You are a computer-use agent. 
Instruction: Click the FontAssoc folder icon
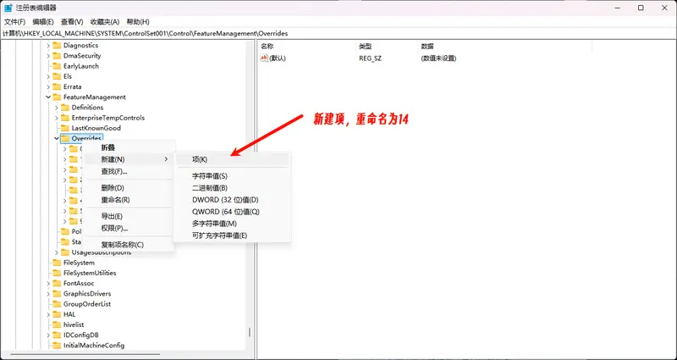pyautogui.click(x=57, y=283)
